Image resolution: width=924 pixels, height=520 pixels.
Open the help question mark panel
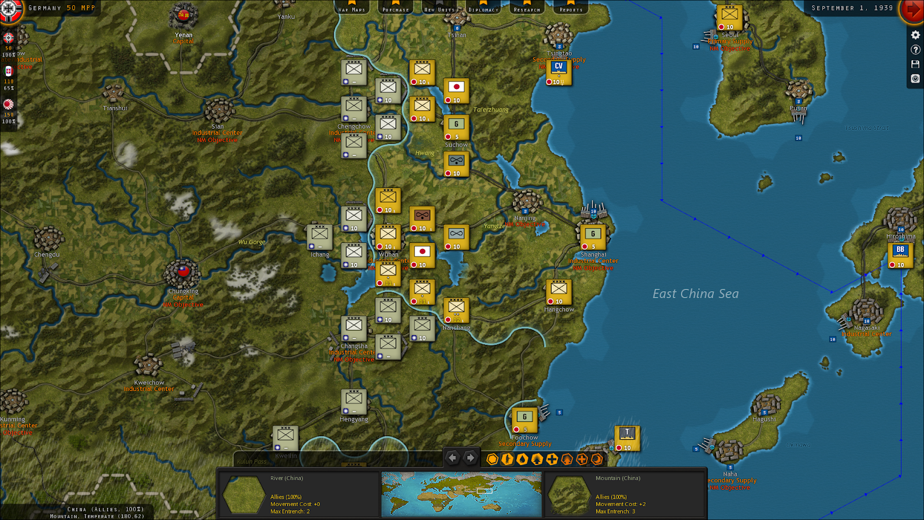pyautogui.click(x=915, y=50)
